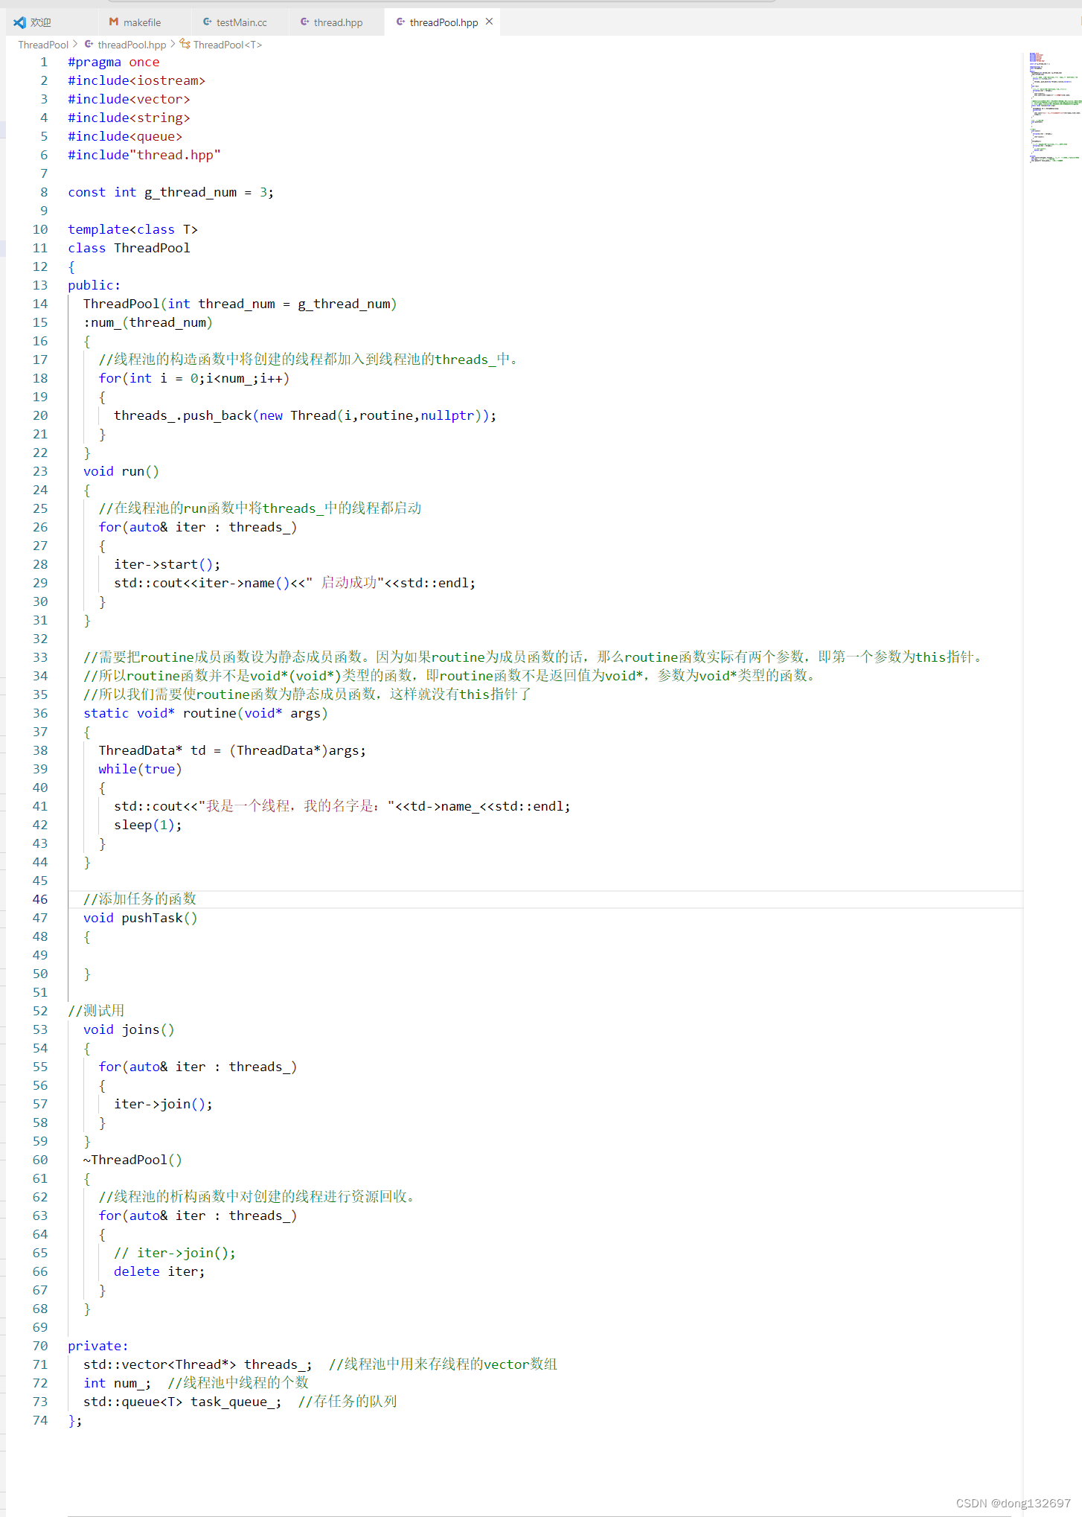
Task: Click 'template<class T>' line
Action: (132, 229)
